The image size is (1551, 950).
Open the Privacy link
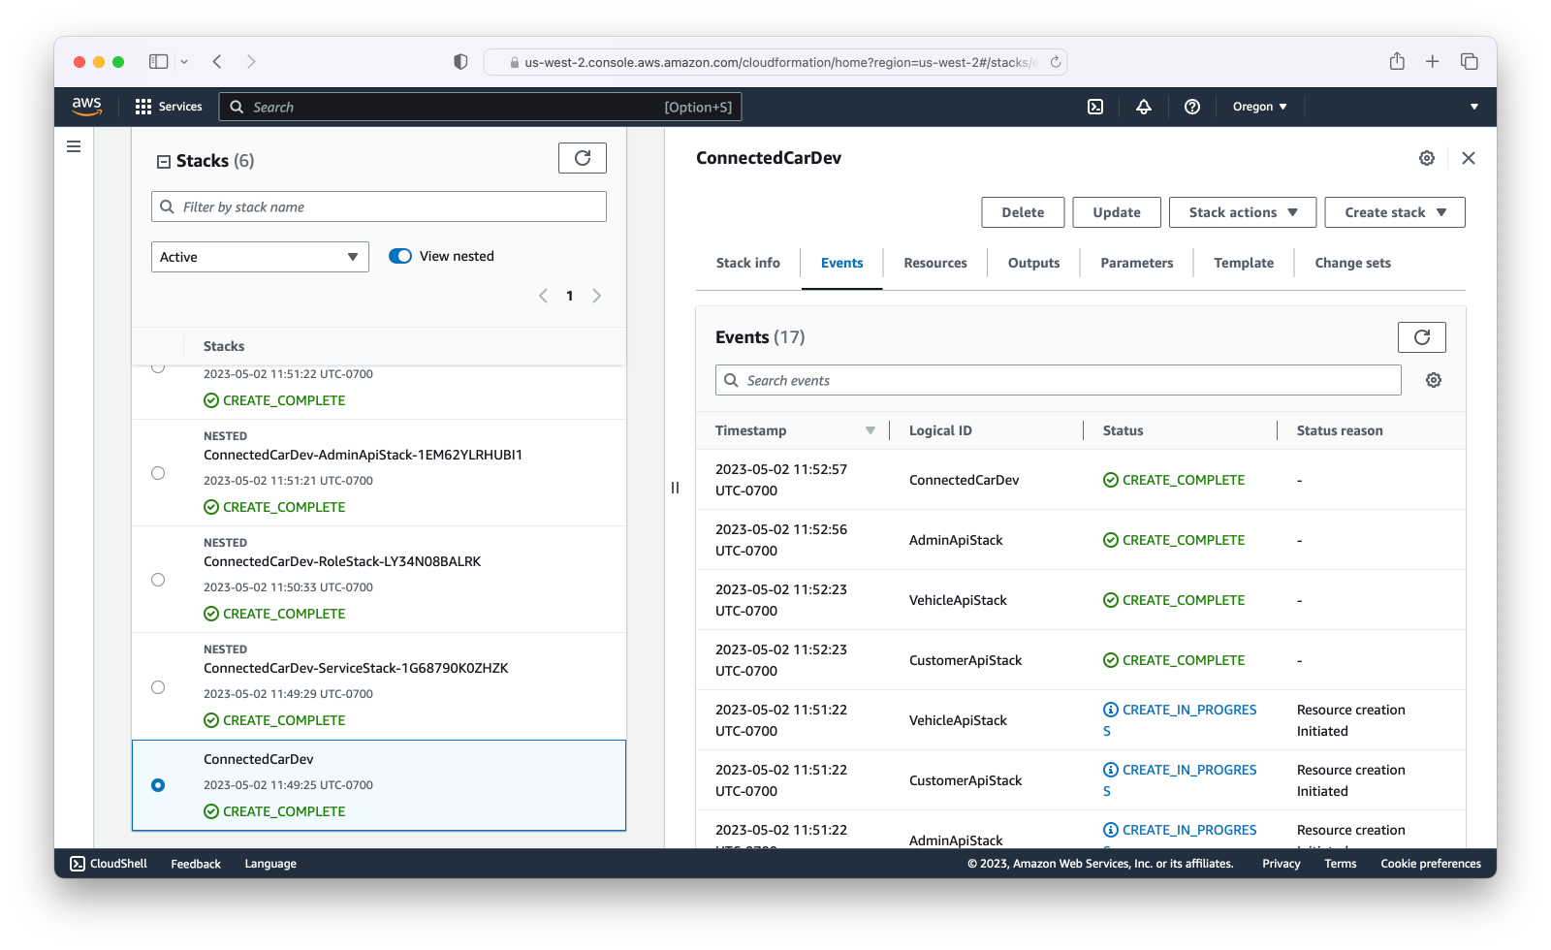[x=1281, y=864]
